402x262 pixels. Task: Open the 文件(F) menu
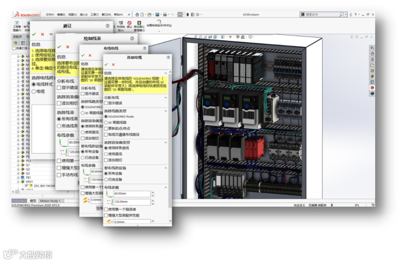pyautogui.click(x=50, y=15)
